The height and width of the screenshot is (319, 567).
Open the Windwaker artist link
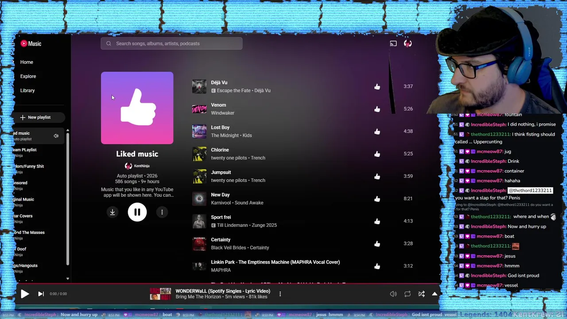(x=222, y=113)
